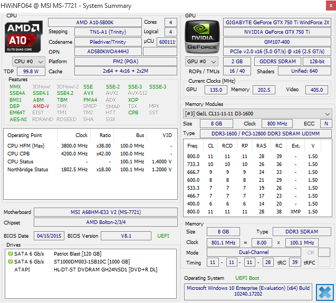
Task: Click the AES-NI feature label
Action: coord(18,120)
